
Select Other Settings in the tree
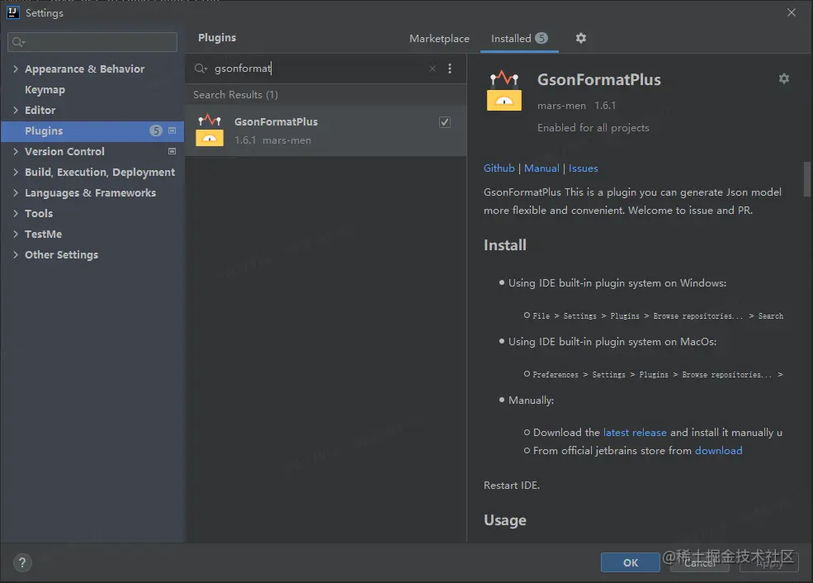(x=61, y=254)
